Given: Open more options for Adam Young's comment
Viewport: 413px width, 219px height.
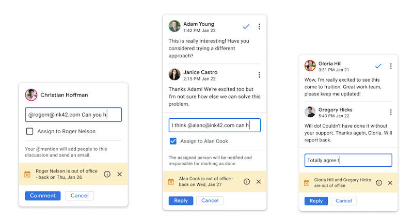Looking at the screenshot, I should 259,26.
